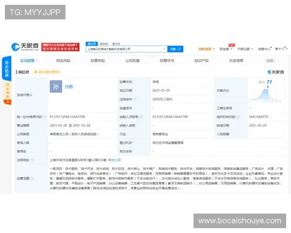This screenshot has height=233, width=291.
Task: Switch to the 知识产权 tab
Action: [202, 61]
